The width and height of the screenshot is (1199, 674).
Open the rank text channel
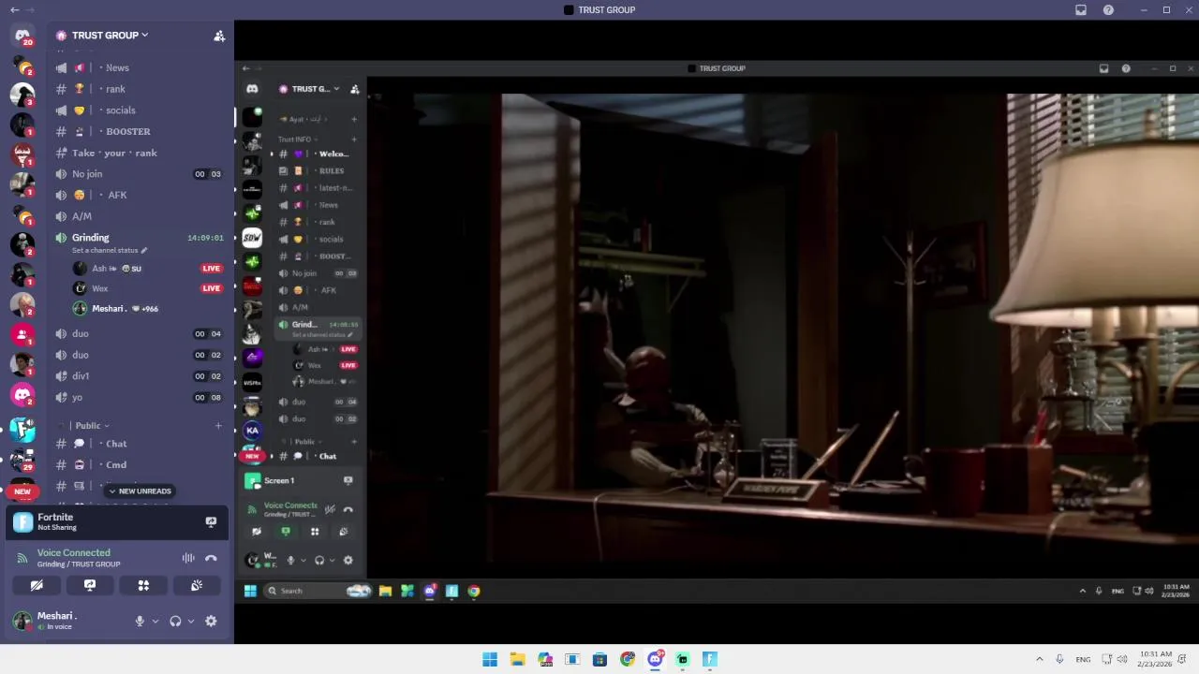click(141, 89)
